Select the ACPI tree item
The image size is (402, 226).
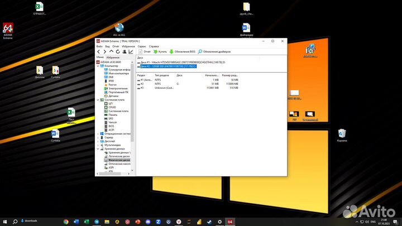pyautogui.click(x=109, y=130)
